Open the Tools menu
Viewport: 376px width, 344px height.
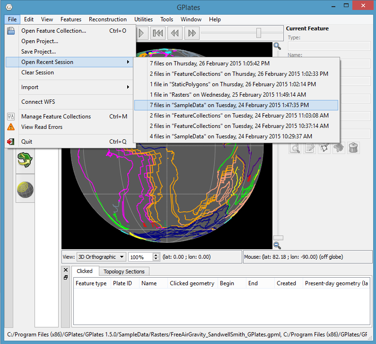point(166,19)
